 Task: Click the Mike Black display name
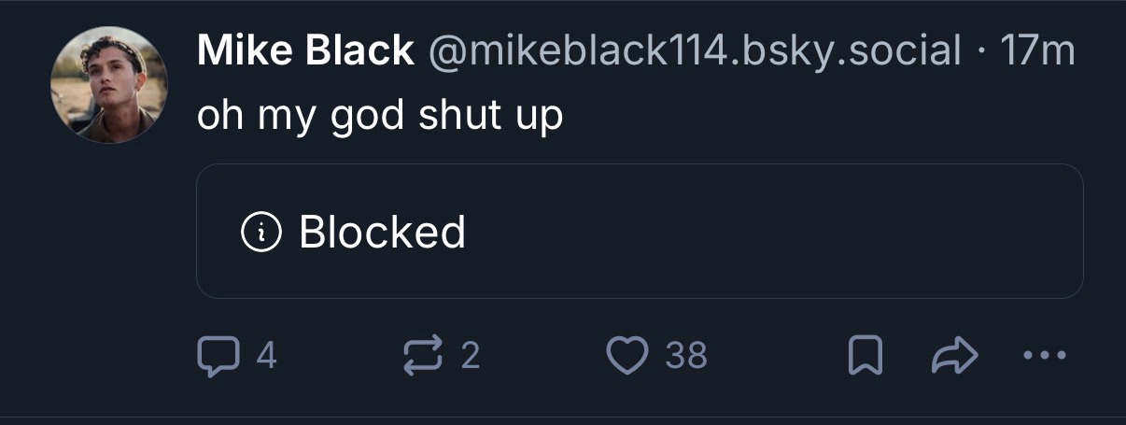pyautogui.click(x=305, y=51)
